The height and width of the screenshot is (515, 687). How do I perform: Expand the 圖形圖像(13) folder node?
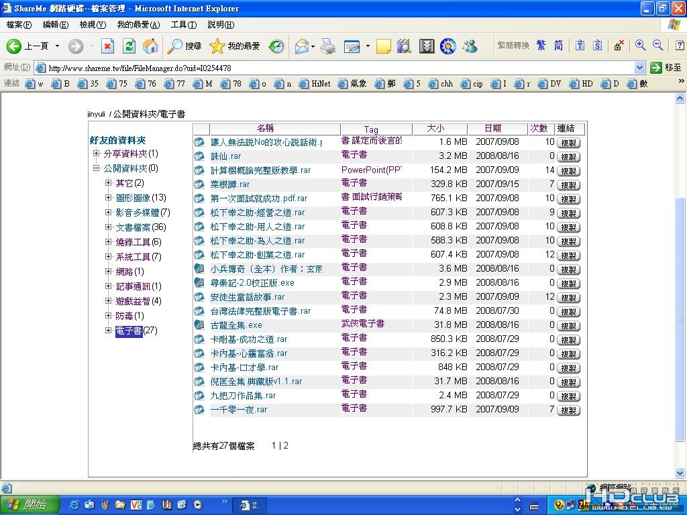pyautogui.click(x=108, y=198)
